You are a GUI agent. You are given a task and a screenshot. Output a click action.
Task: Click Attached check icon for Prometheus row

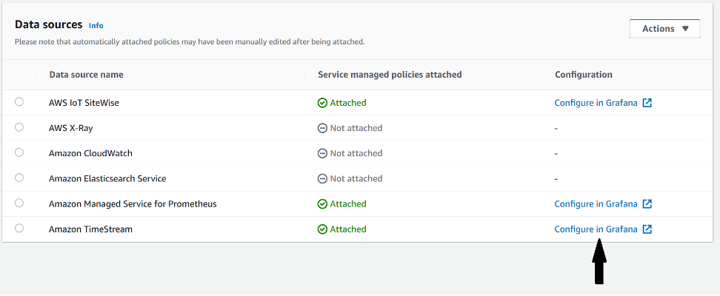pos(322,203)
